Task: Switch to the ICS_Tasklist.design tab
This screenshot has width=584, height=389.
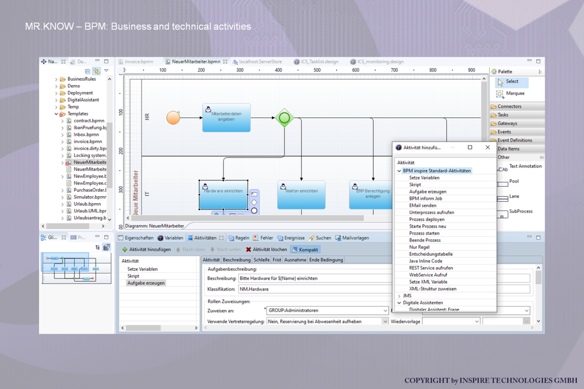Action: [x=316, y=62]
